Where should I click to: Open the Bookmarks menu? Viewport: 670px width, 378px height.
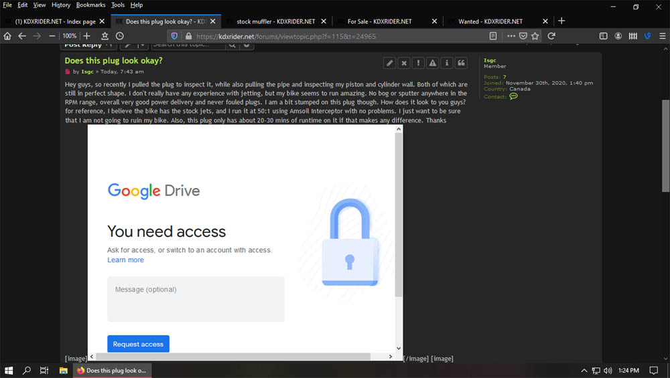click(90, 5)
